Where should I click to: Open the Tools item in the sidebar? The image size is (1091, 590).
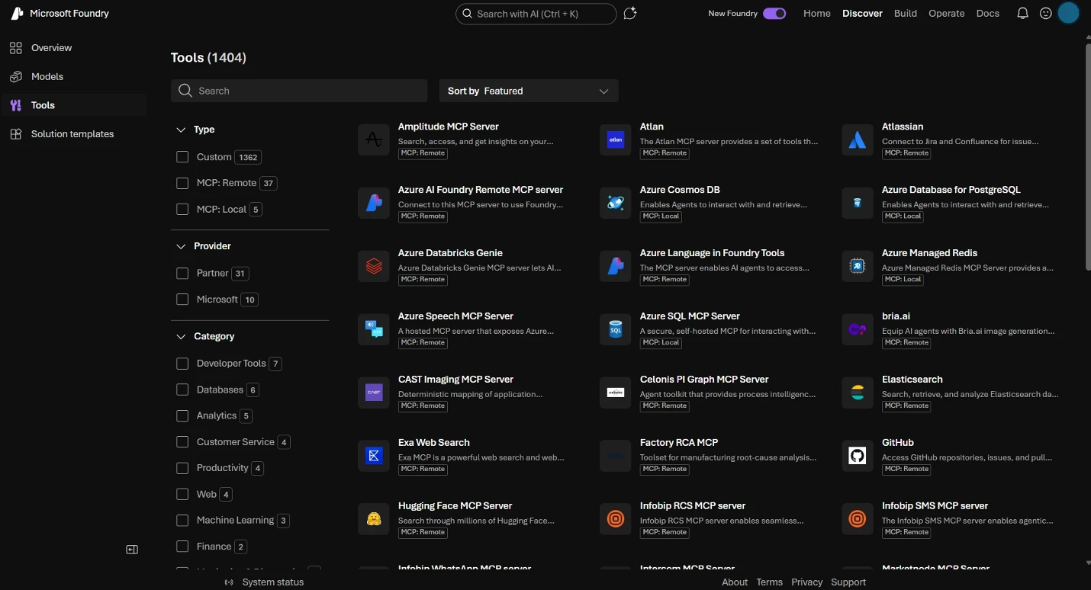tap(43, 105)
